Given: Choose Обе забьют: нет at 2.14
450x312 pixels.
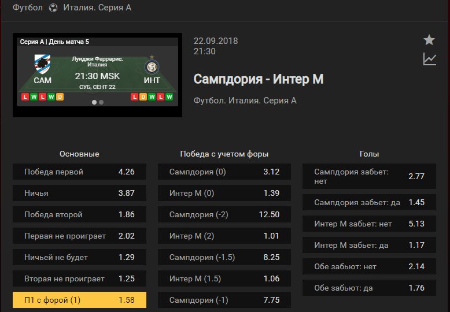Looking at the screenshot, I should 370,266.
